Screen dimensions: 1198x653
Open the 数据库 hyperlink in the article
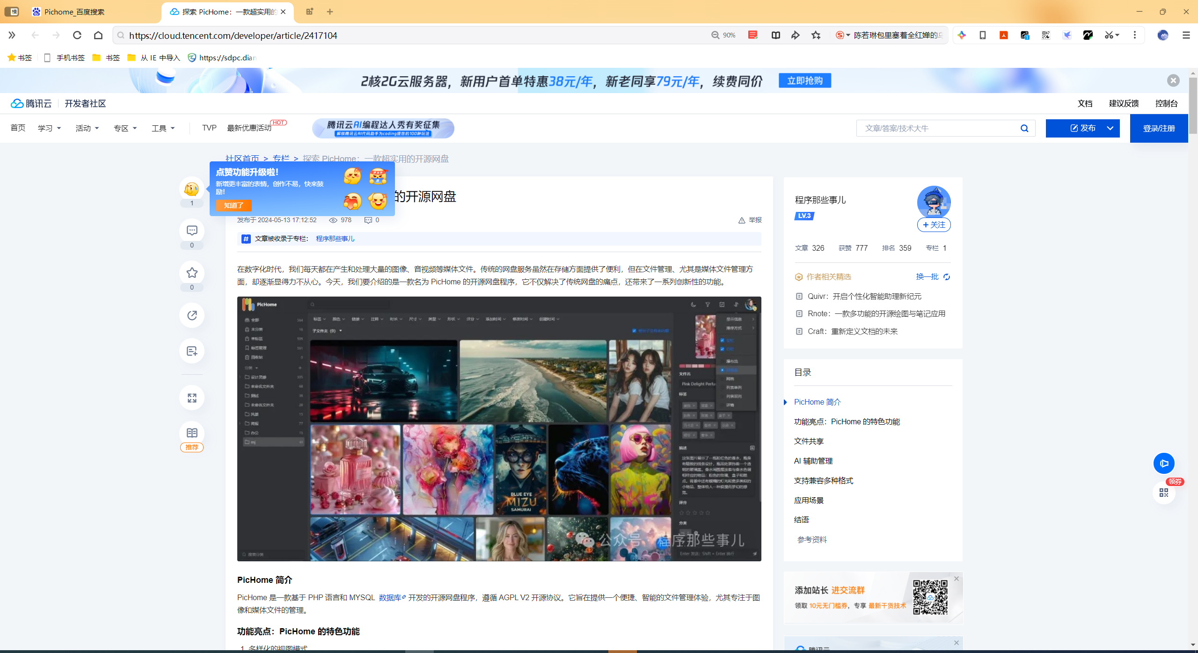pyautogui.click(x=392, y=597)
